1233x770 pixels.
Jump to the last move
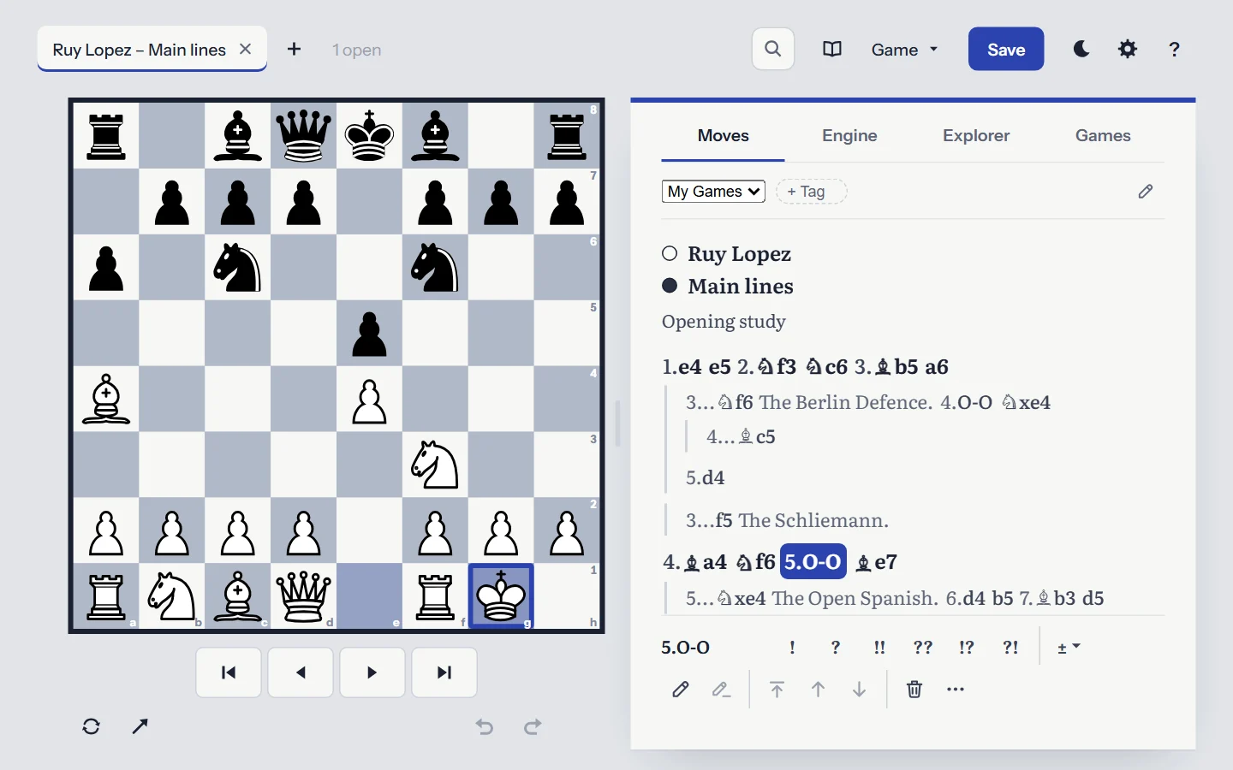444,672
